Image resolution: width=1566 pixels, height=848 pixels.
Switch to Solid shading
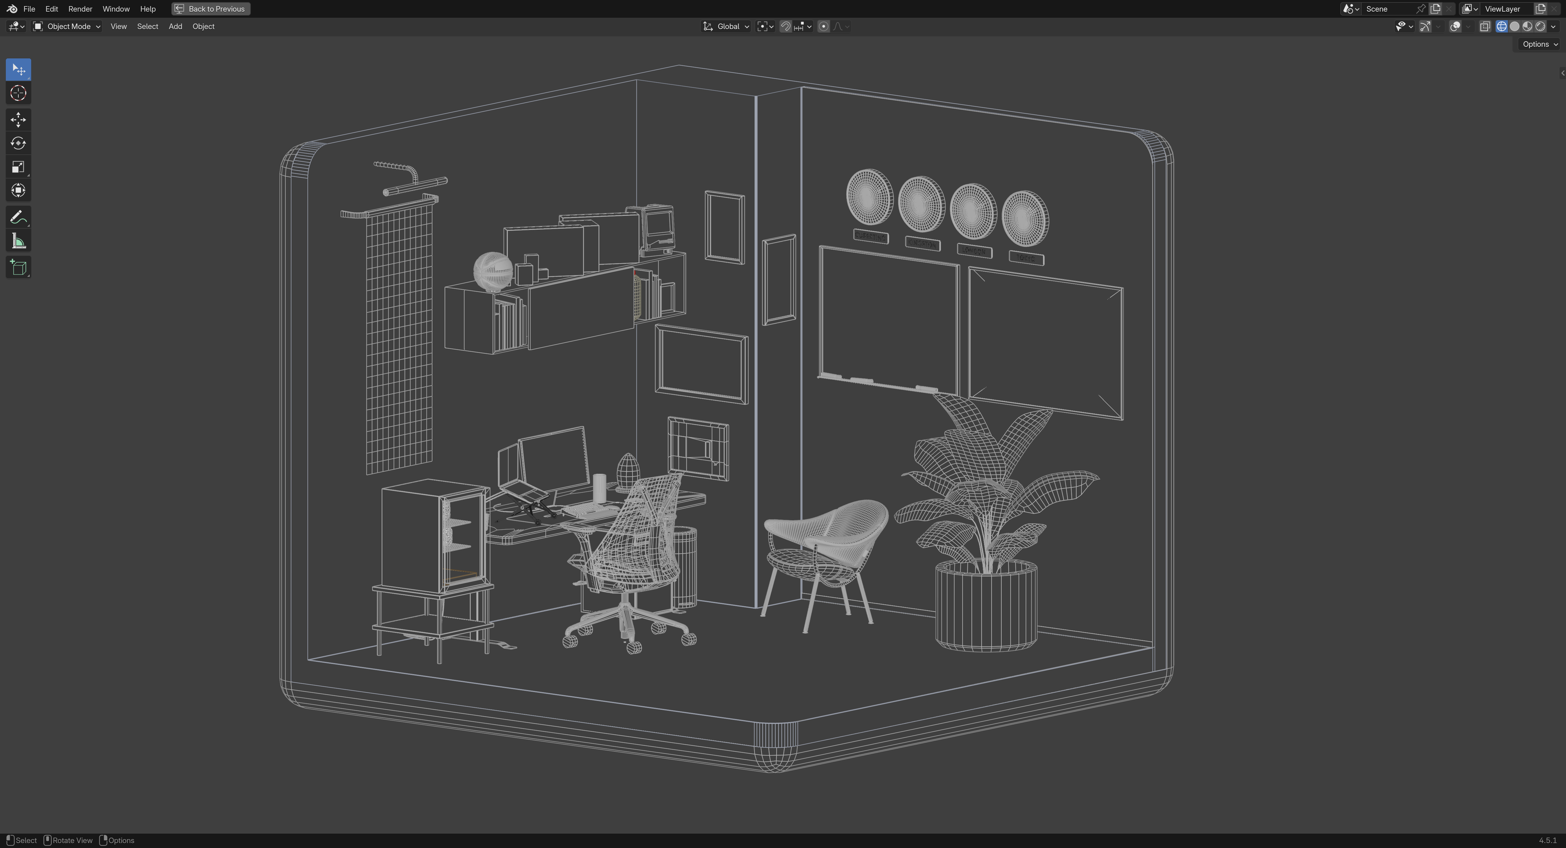click(x=1515, y=27)
